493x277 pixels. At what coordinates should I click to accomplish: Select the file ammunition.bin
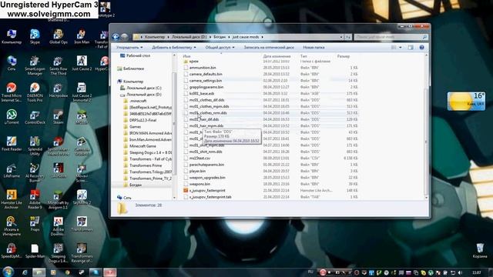point(203,68)
